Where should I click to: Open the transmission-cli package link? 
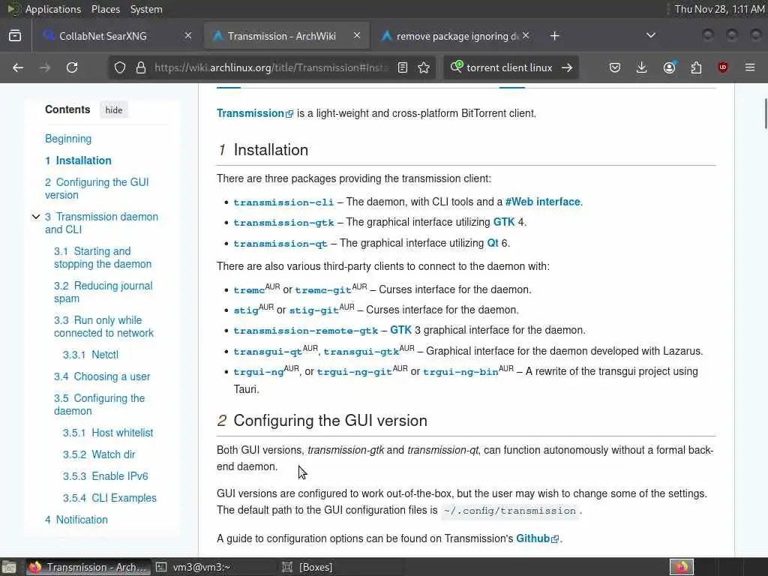(x=283, y=202)
